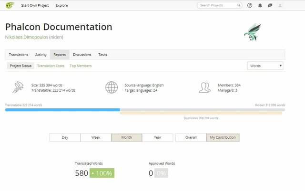Click 'Hidden 312 090 words' label
The width and height of the screenshot is (305, 191).
pyautogui.click(x=270, y=105)
